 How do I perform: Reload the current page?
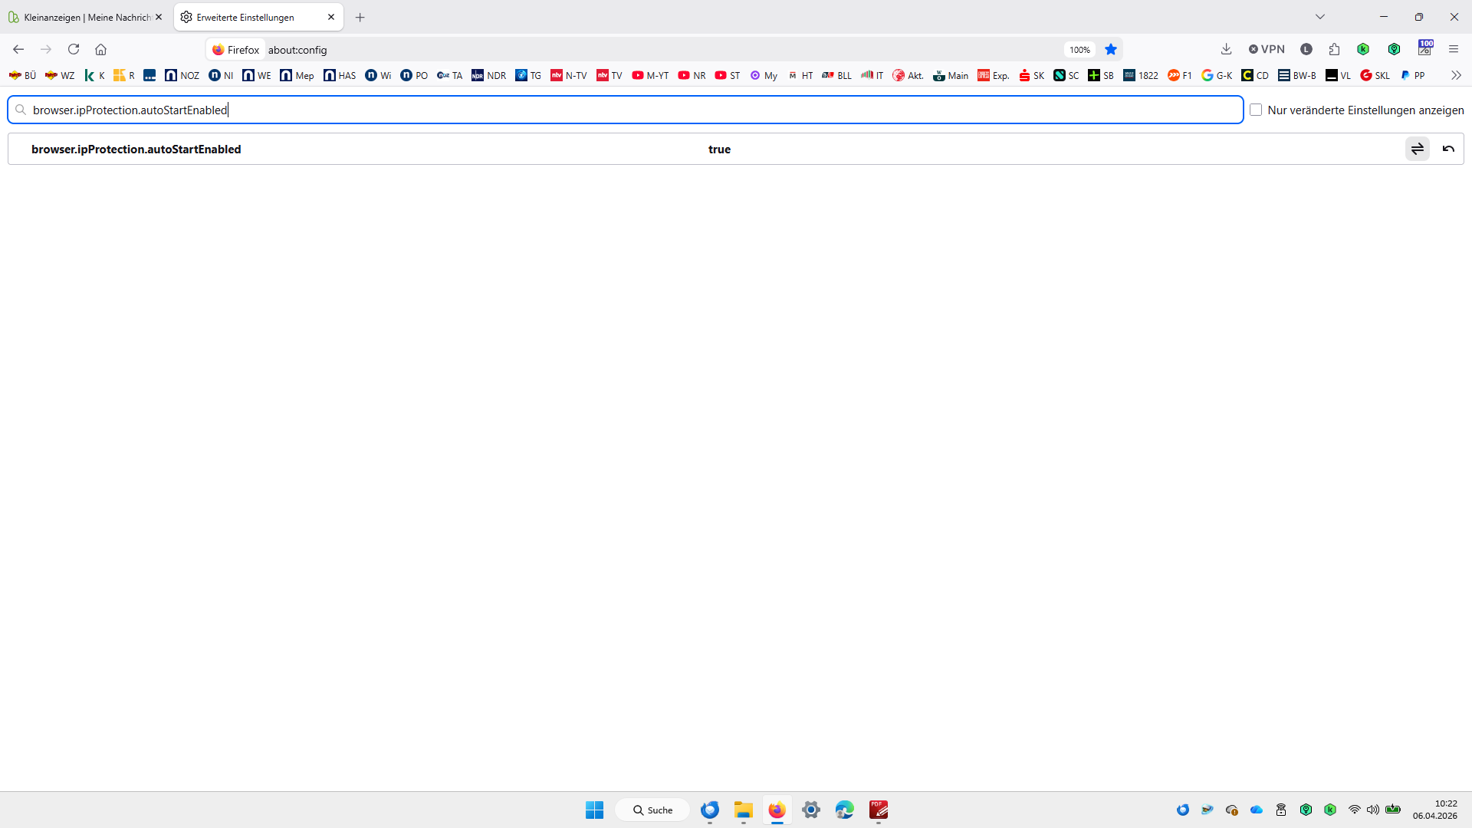[x=74, y=49]
